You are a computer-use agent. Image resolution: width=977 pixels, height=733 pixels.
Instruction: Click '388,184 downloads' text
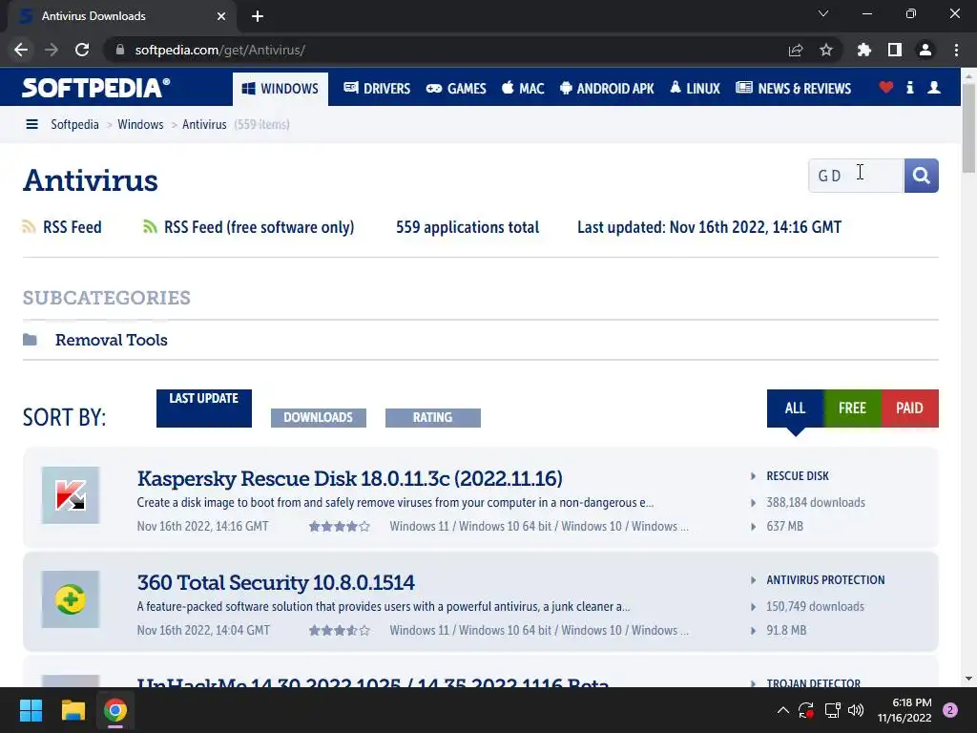pyautogui.click(x=816, y=502)
